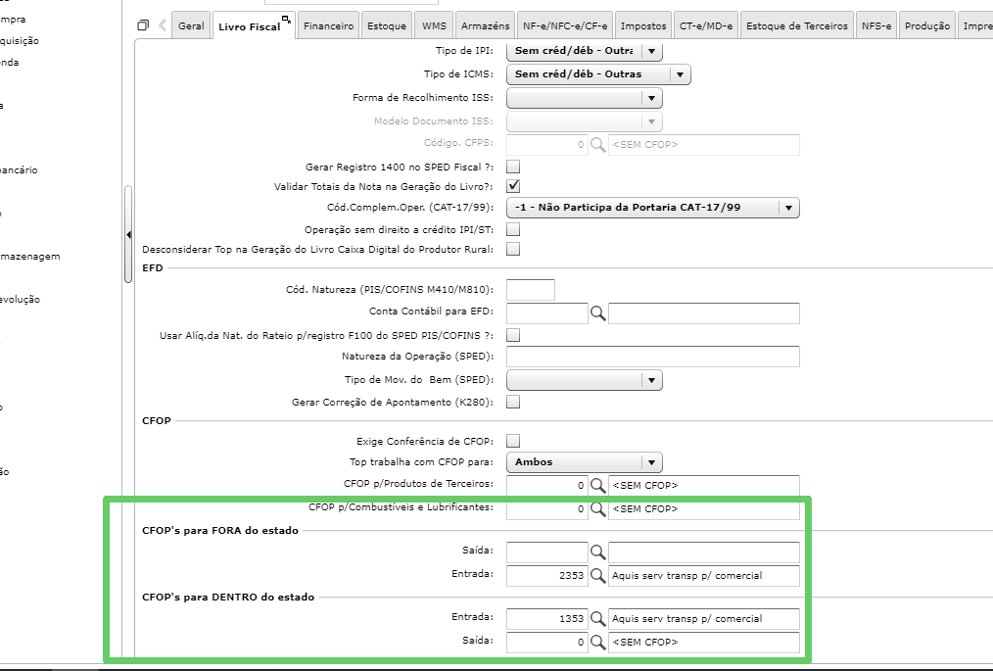993x671 pixels.
Task: Select the Produção tab
Action: tap(927, 26)
